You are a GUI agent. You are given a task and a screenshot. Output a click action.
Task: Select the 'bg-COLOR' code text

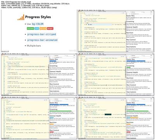pos(38,24)
